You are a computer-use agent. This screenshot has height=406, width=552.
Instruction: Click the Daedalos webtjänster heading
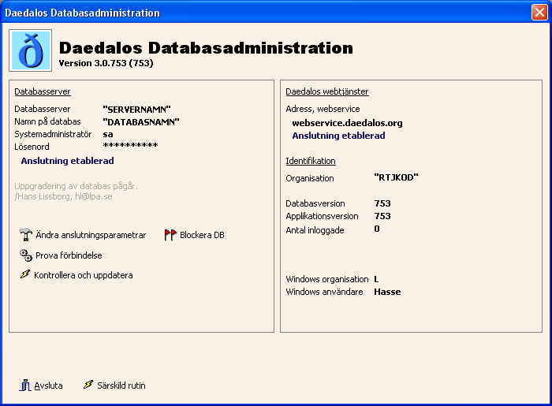point(327,91)
